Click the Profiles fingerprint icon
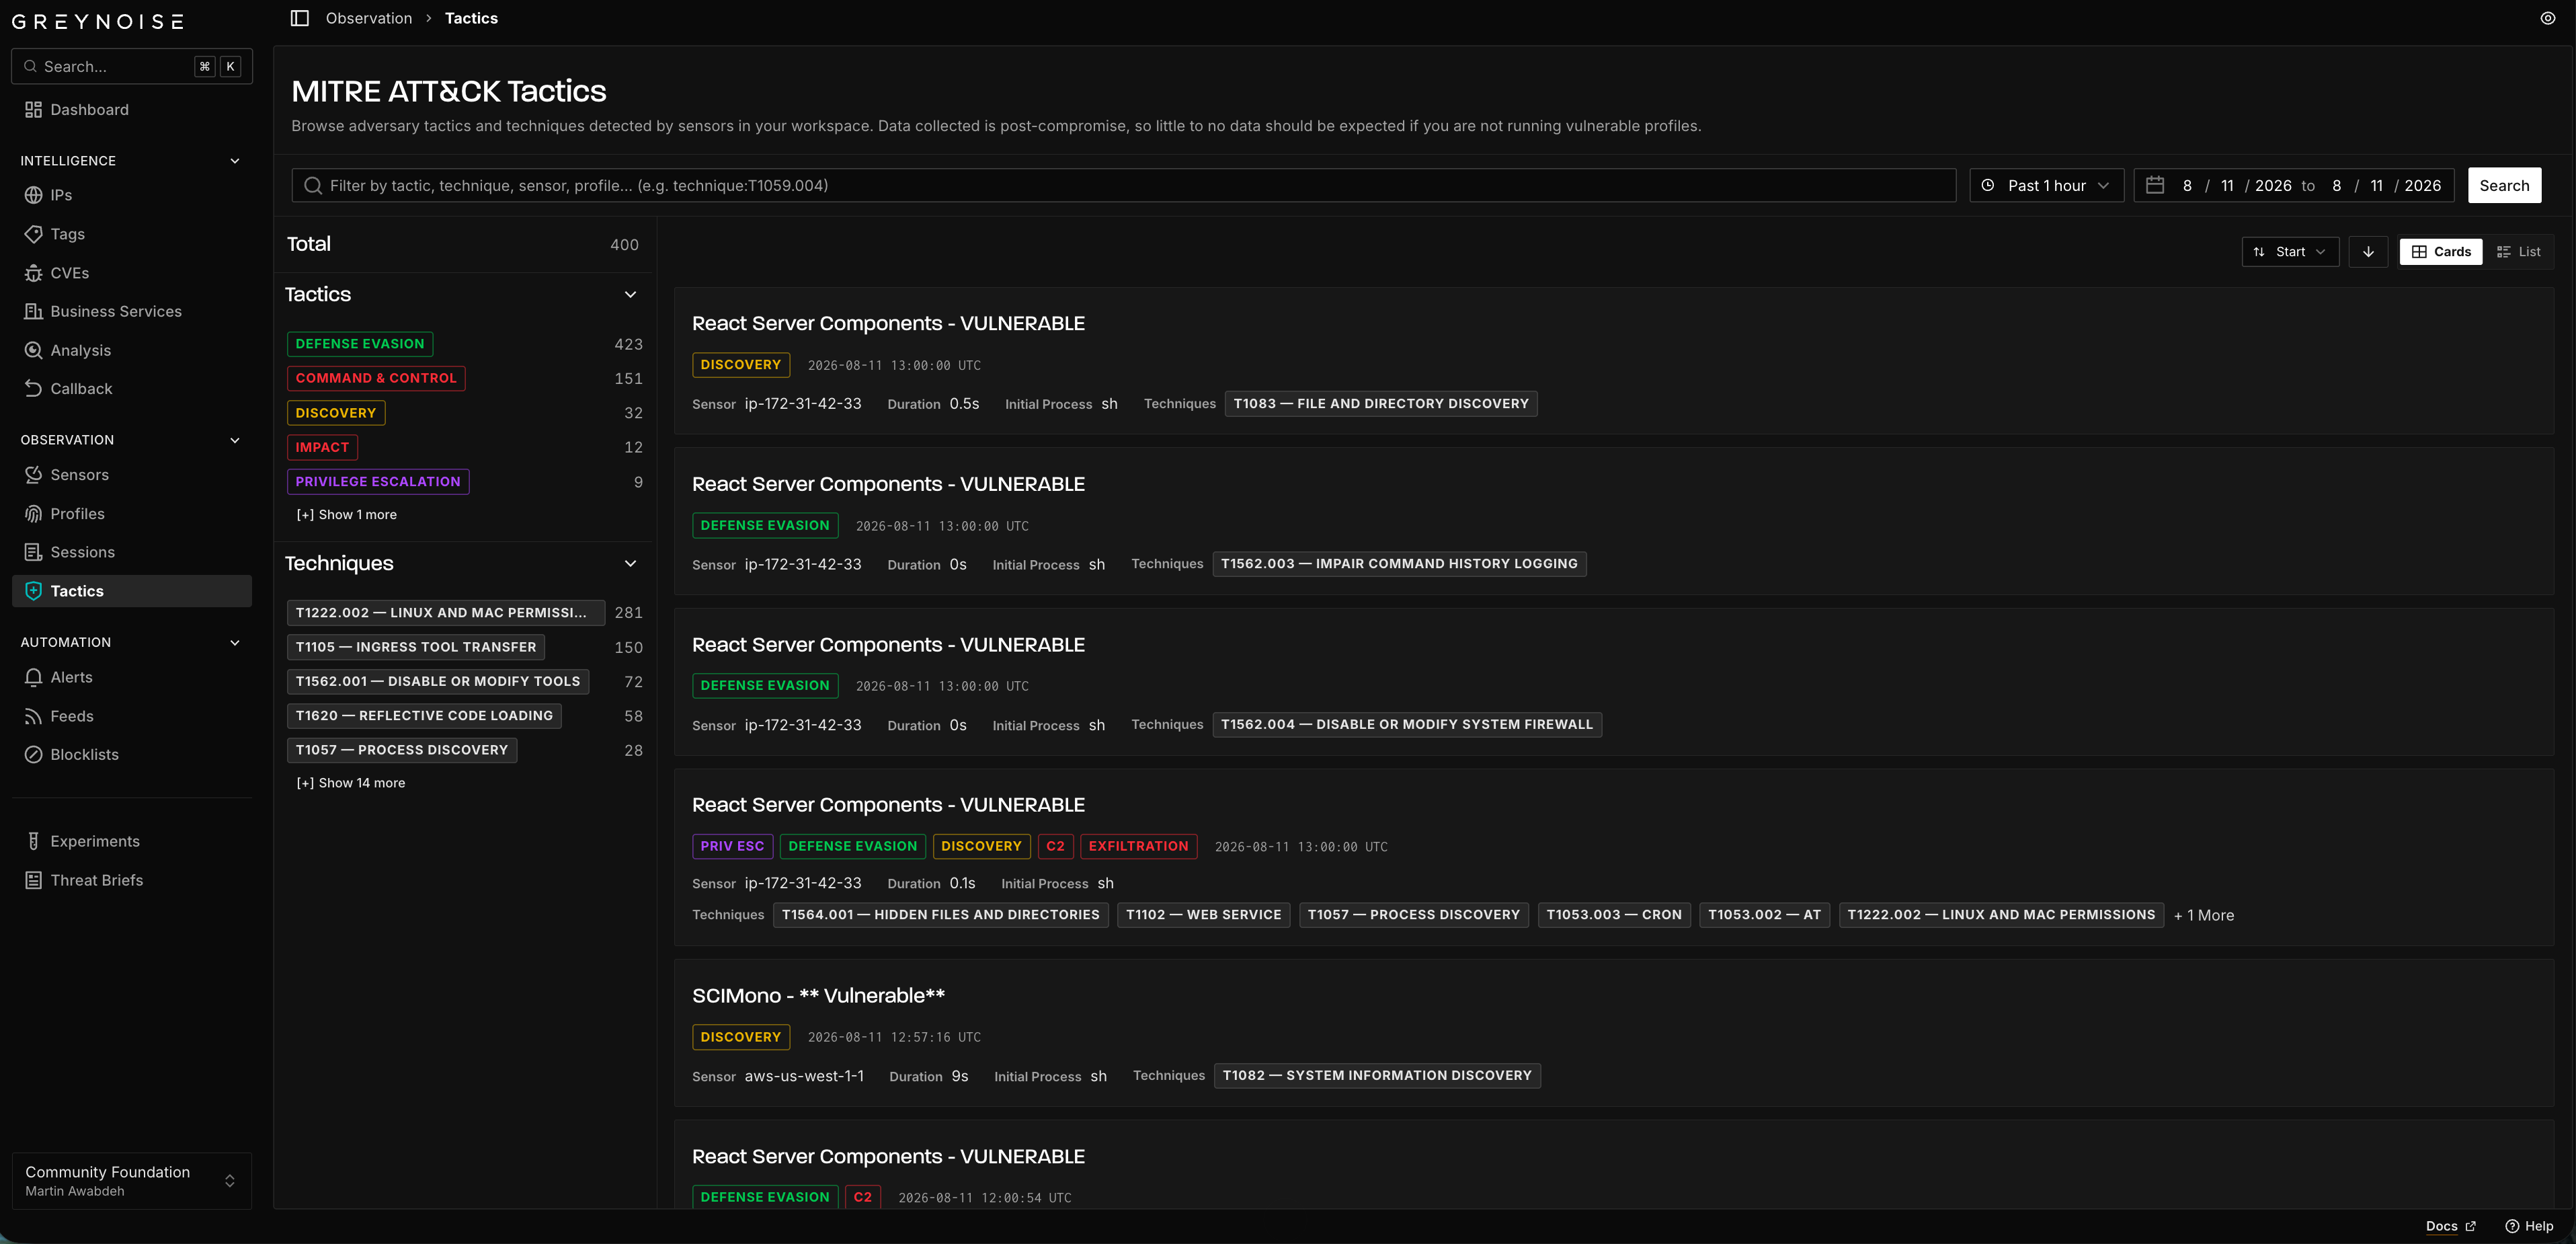The image size is (2576, 1244). (33, 514)
